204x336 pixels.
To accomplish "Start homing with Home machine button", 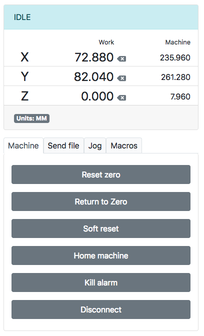I will [x=101, y=255].
